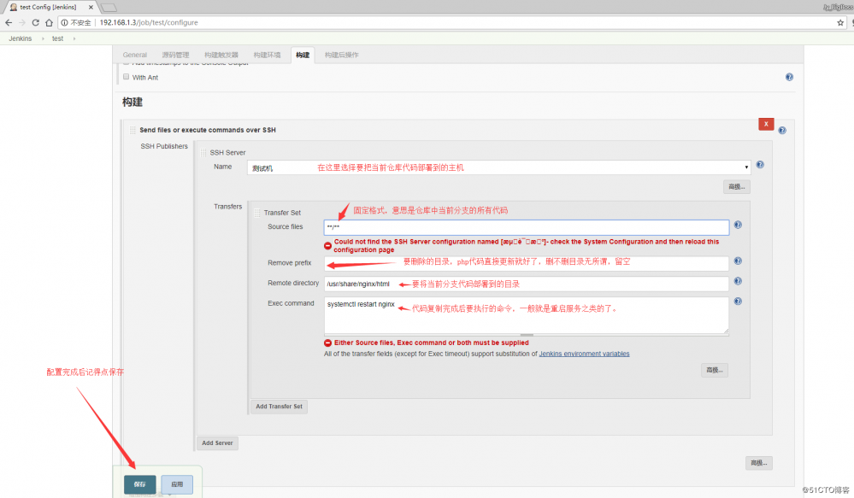Click inside the Source files input field
The width and height of the screenshot is (854, 498).
(513, 226)
